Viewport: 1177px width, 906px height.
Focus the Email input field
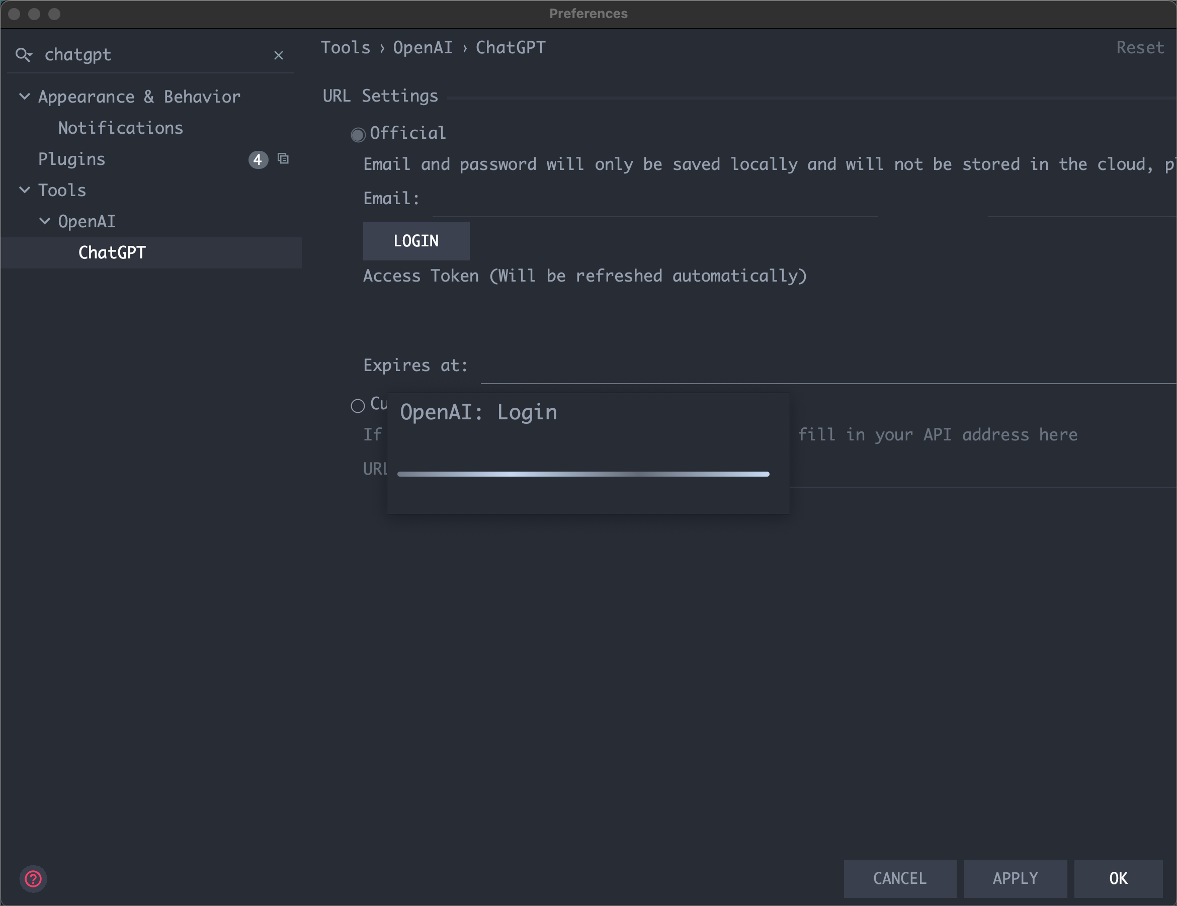[x=647, y=213]
